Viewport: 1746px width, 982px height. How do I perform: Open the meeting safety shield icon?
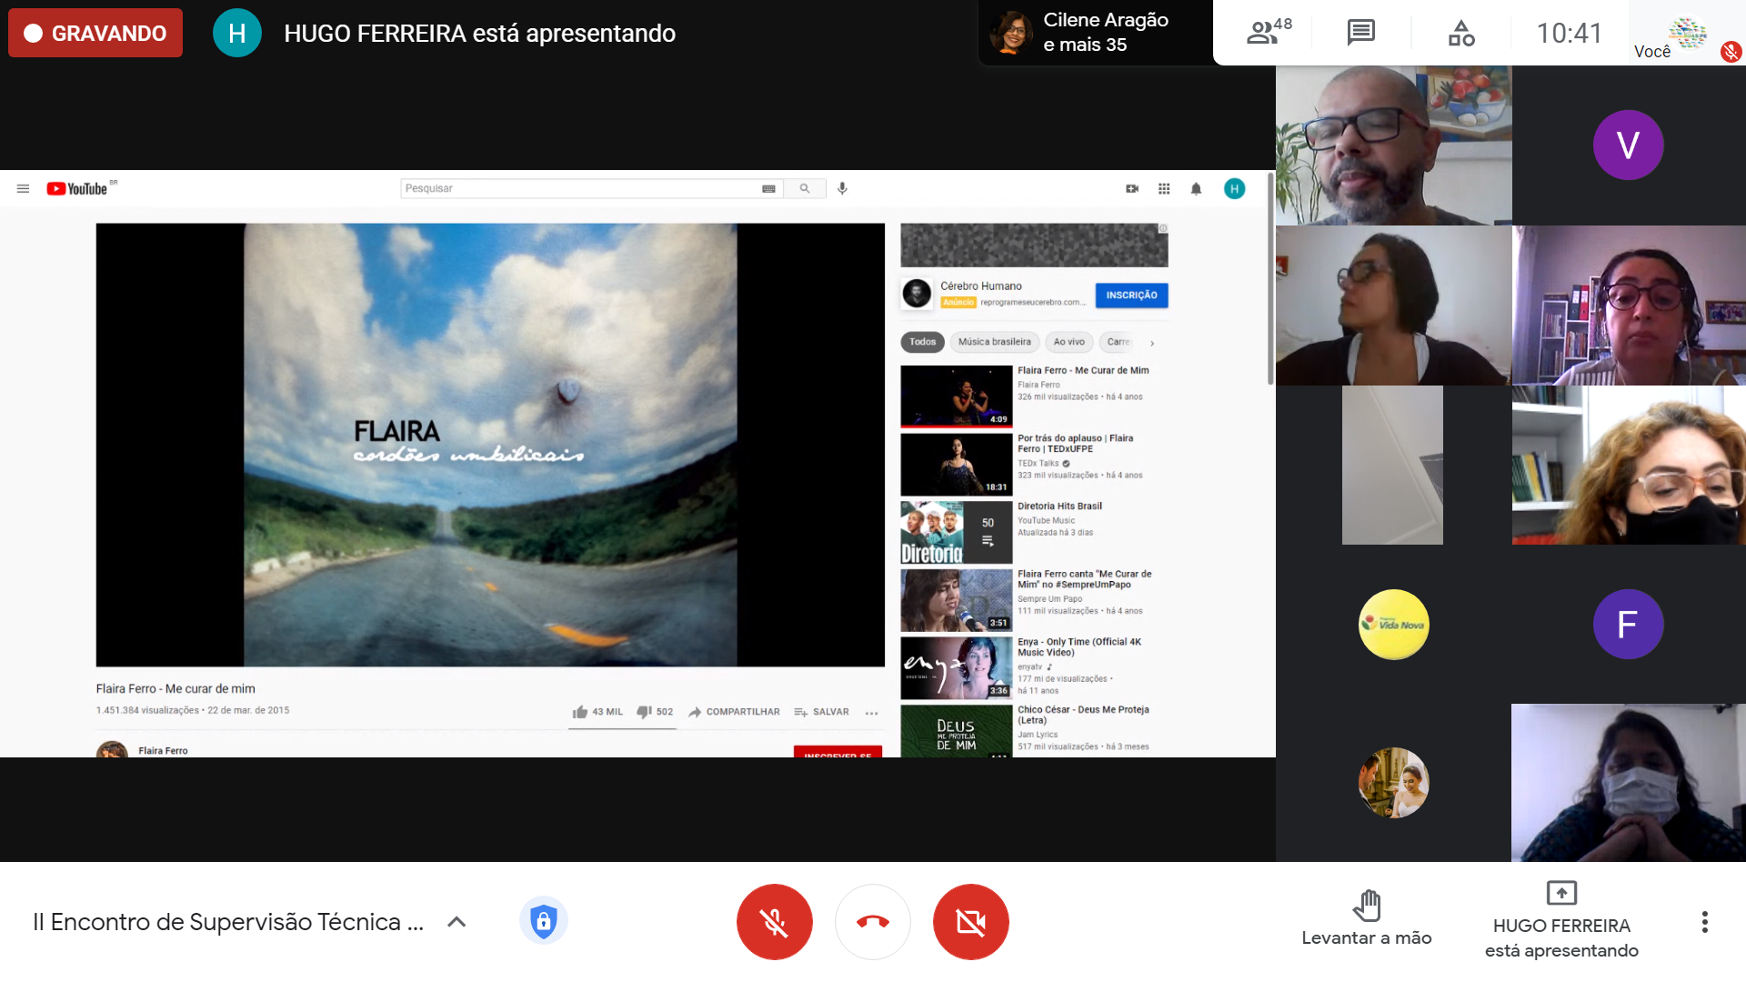point(543,921)
